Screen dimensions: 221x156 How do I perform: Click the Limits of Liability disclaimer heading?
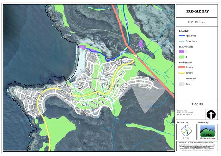point(196,142)
